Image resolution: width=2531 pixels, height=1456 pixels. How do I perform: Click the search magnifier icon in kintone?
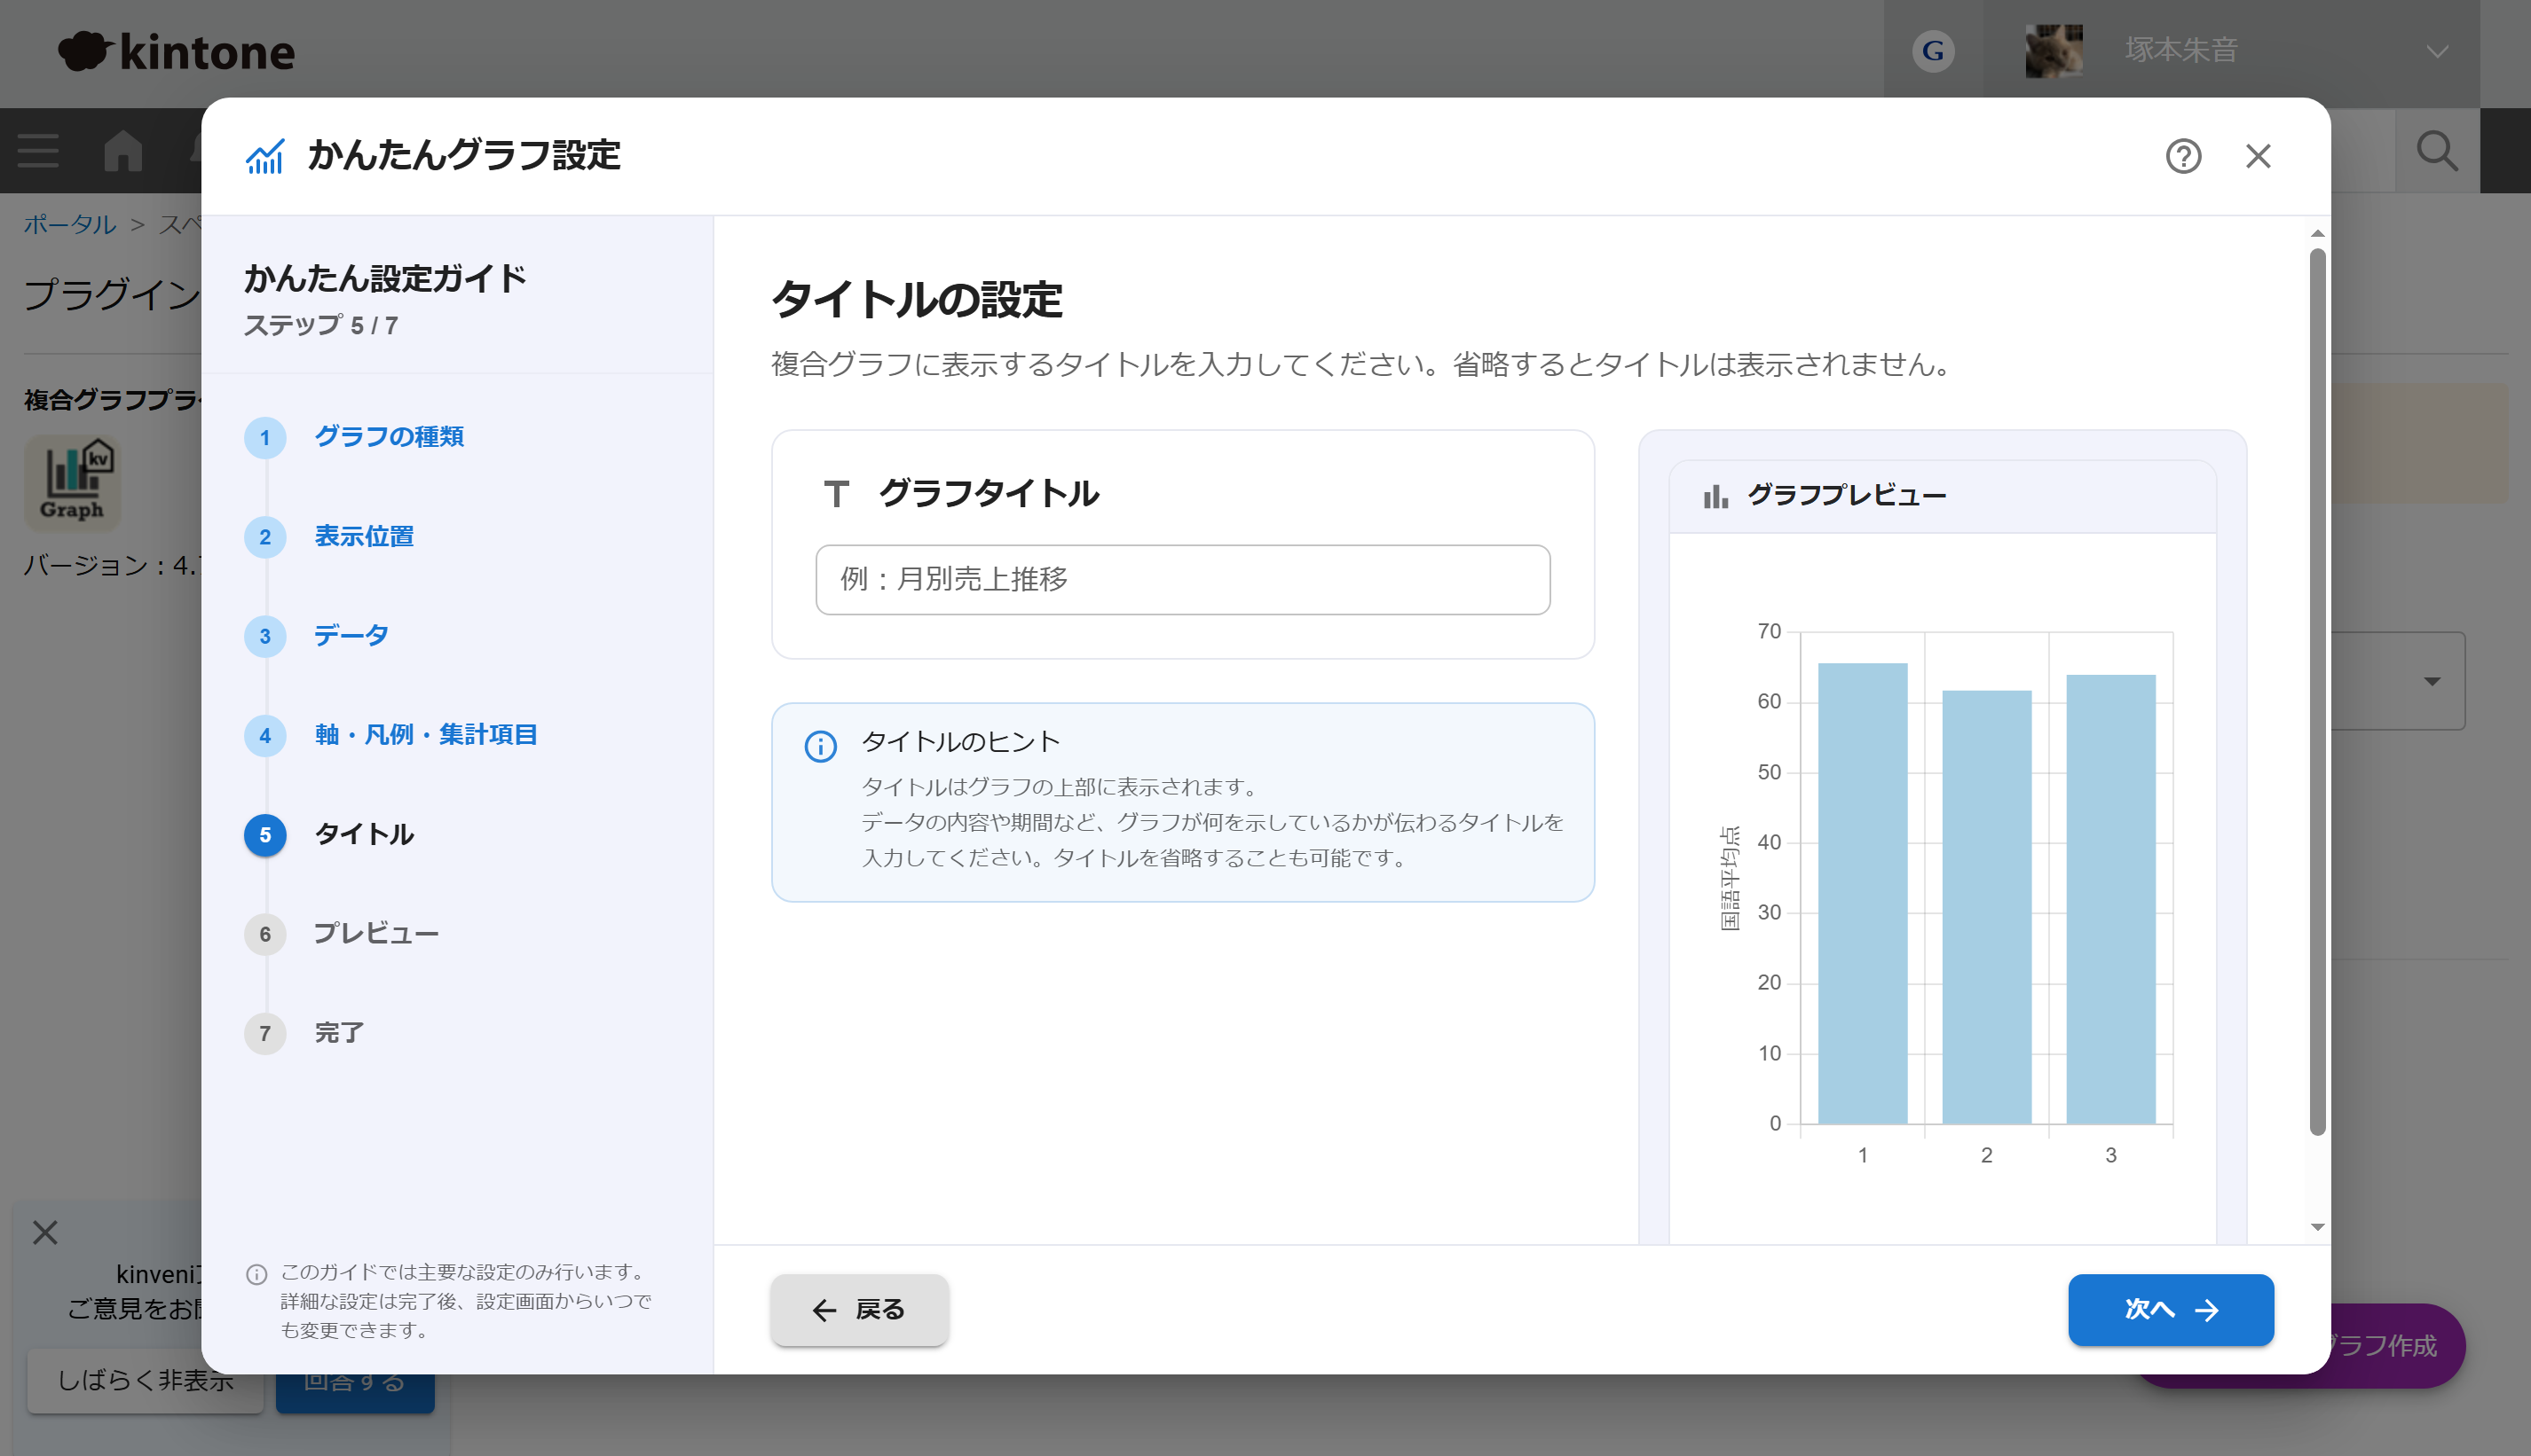coord(2437,151)
